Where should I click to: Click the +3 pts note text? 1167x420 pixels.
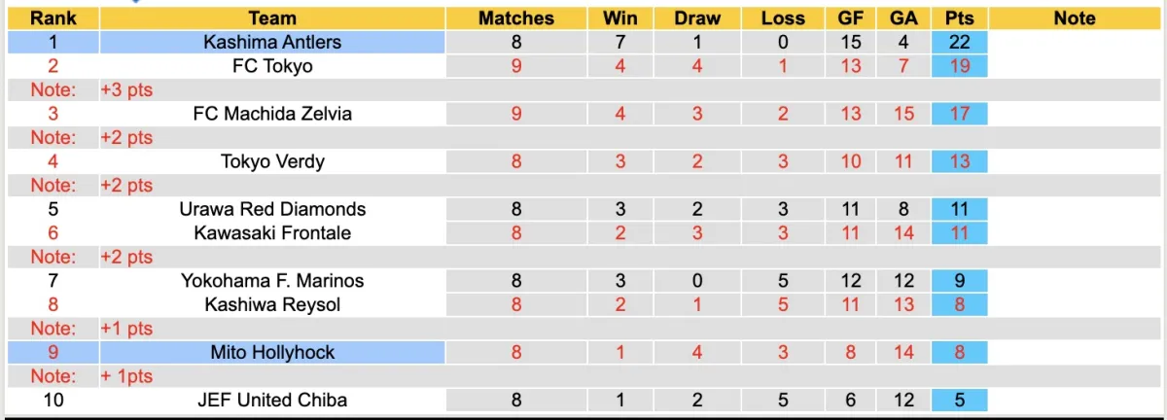pyautogui.click(x=126, y=89)
